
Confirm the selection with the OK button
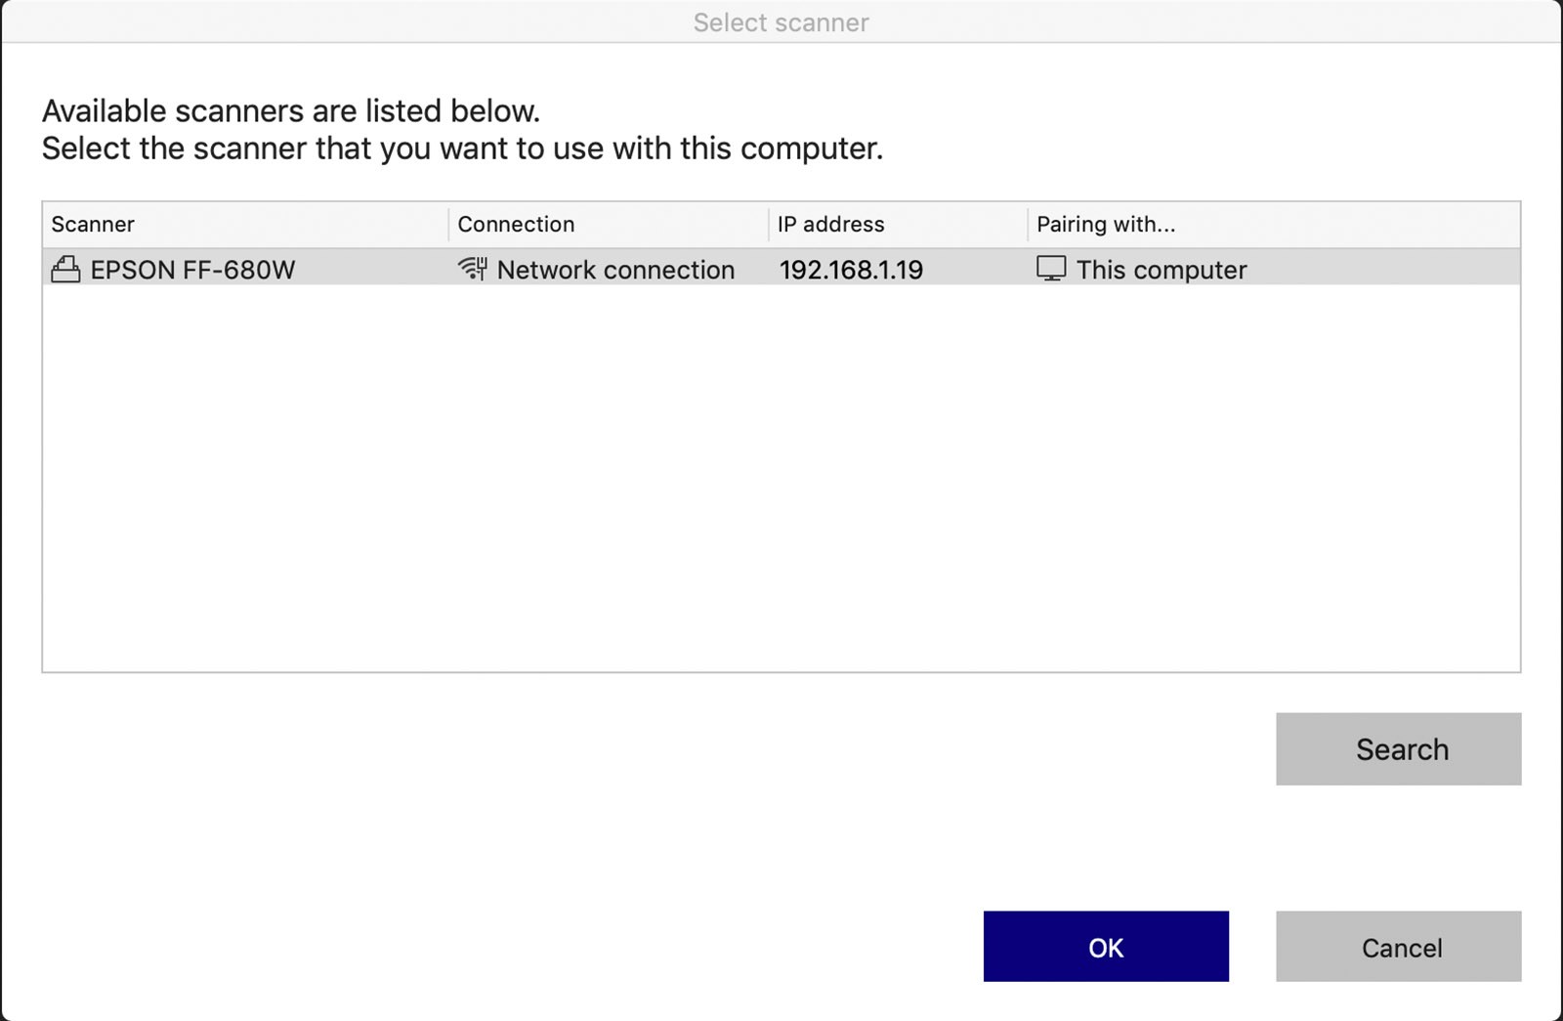click(1106, 947)
